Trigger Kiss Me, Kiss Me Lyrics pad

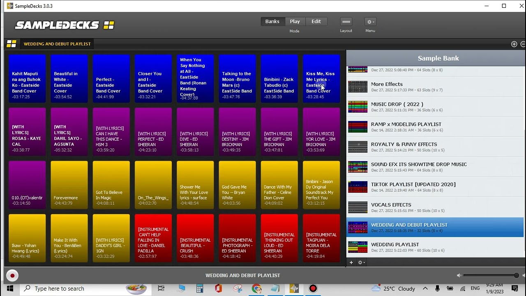[321, 78]
